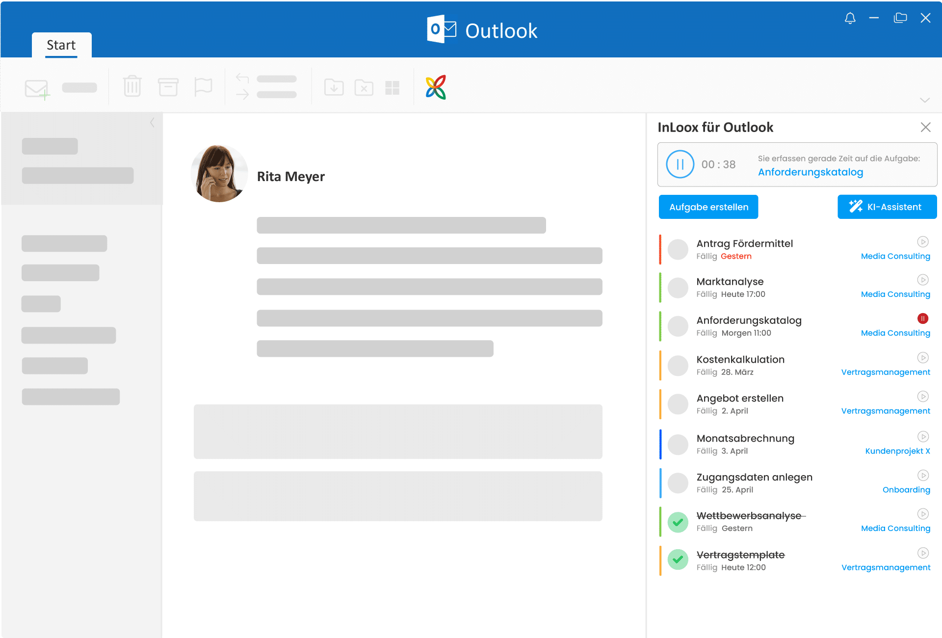Open the InLoox colorful flower icon
This screenshot has width=942, height=638.
[436, 87]
